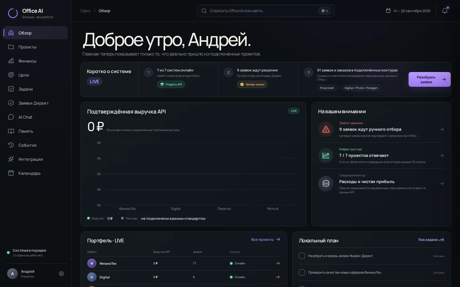
Task: Open the 'Все проекты' link
Action: click(x=266, y=239)
